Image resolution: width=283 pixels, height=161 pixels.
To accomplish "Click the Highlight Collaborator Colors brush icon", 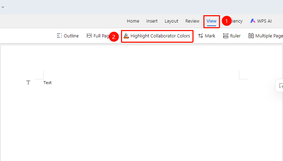I will [126, 36].
